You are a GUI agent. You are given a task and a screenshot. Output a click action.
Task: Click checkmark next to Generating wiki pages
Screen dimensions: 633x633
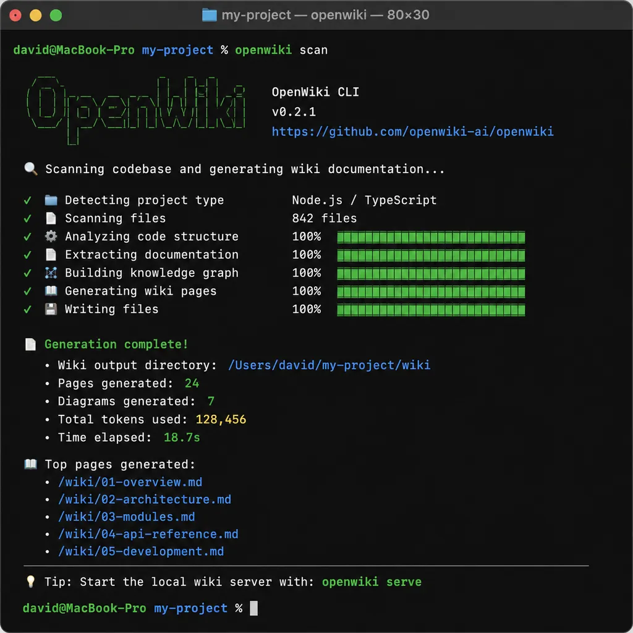(27, 291)
